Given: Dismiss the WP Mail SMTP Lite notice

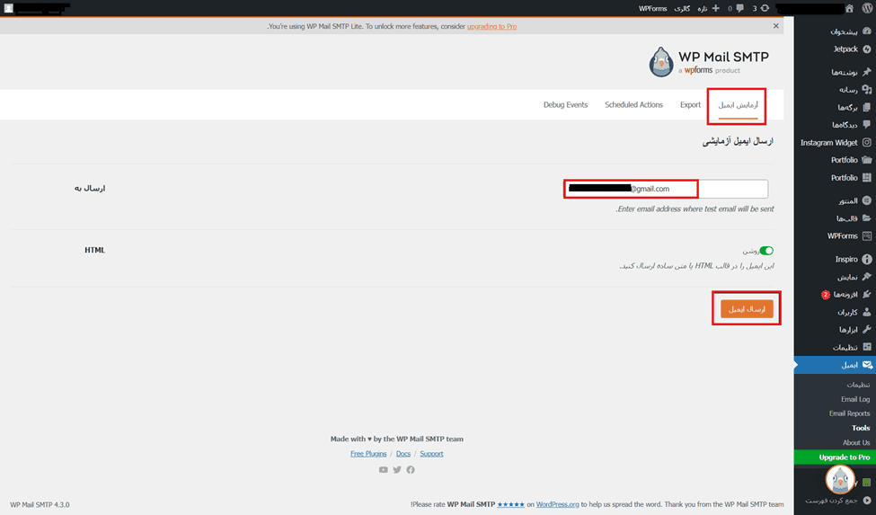Looking at the screenshot, I should click(x=776, y=27).
